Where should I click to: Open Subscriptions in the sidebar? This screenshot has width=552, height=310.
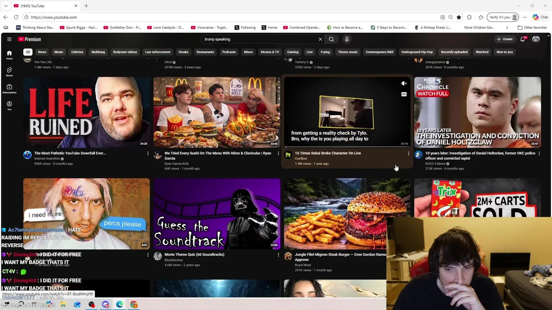9,89
